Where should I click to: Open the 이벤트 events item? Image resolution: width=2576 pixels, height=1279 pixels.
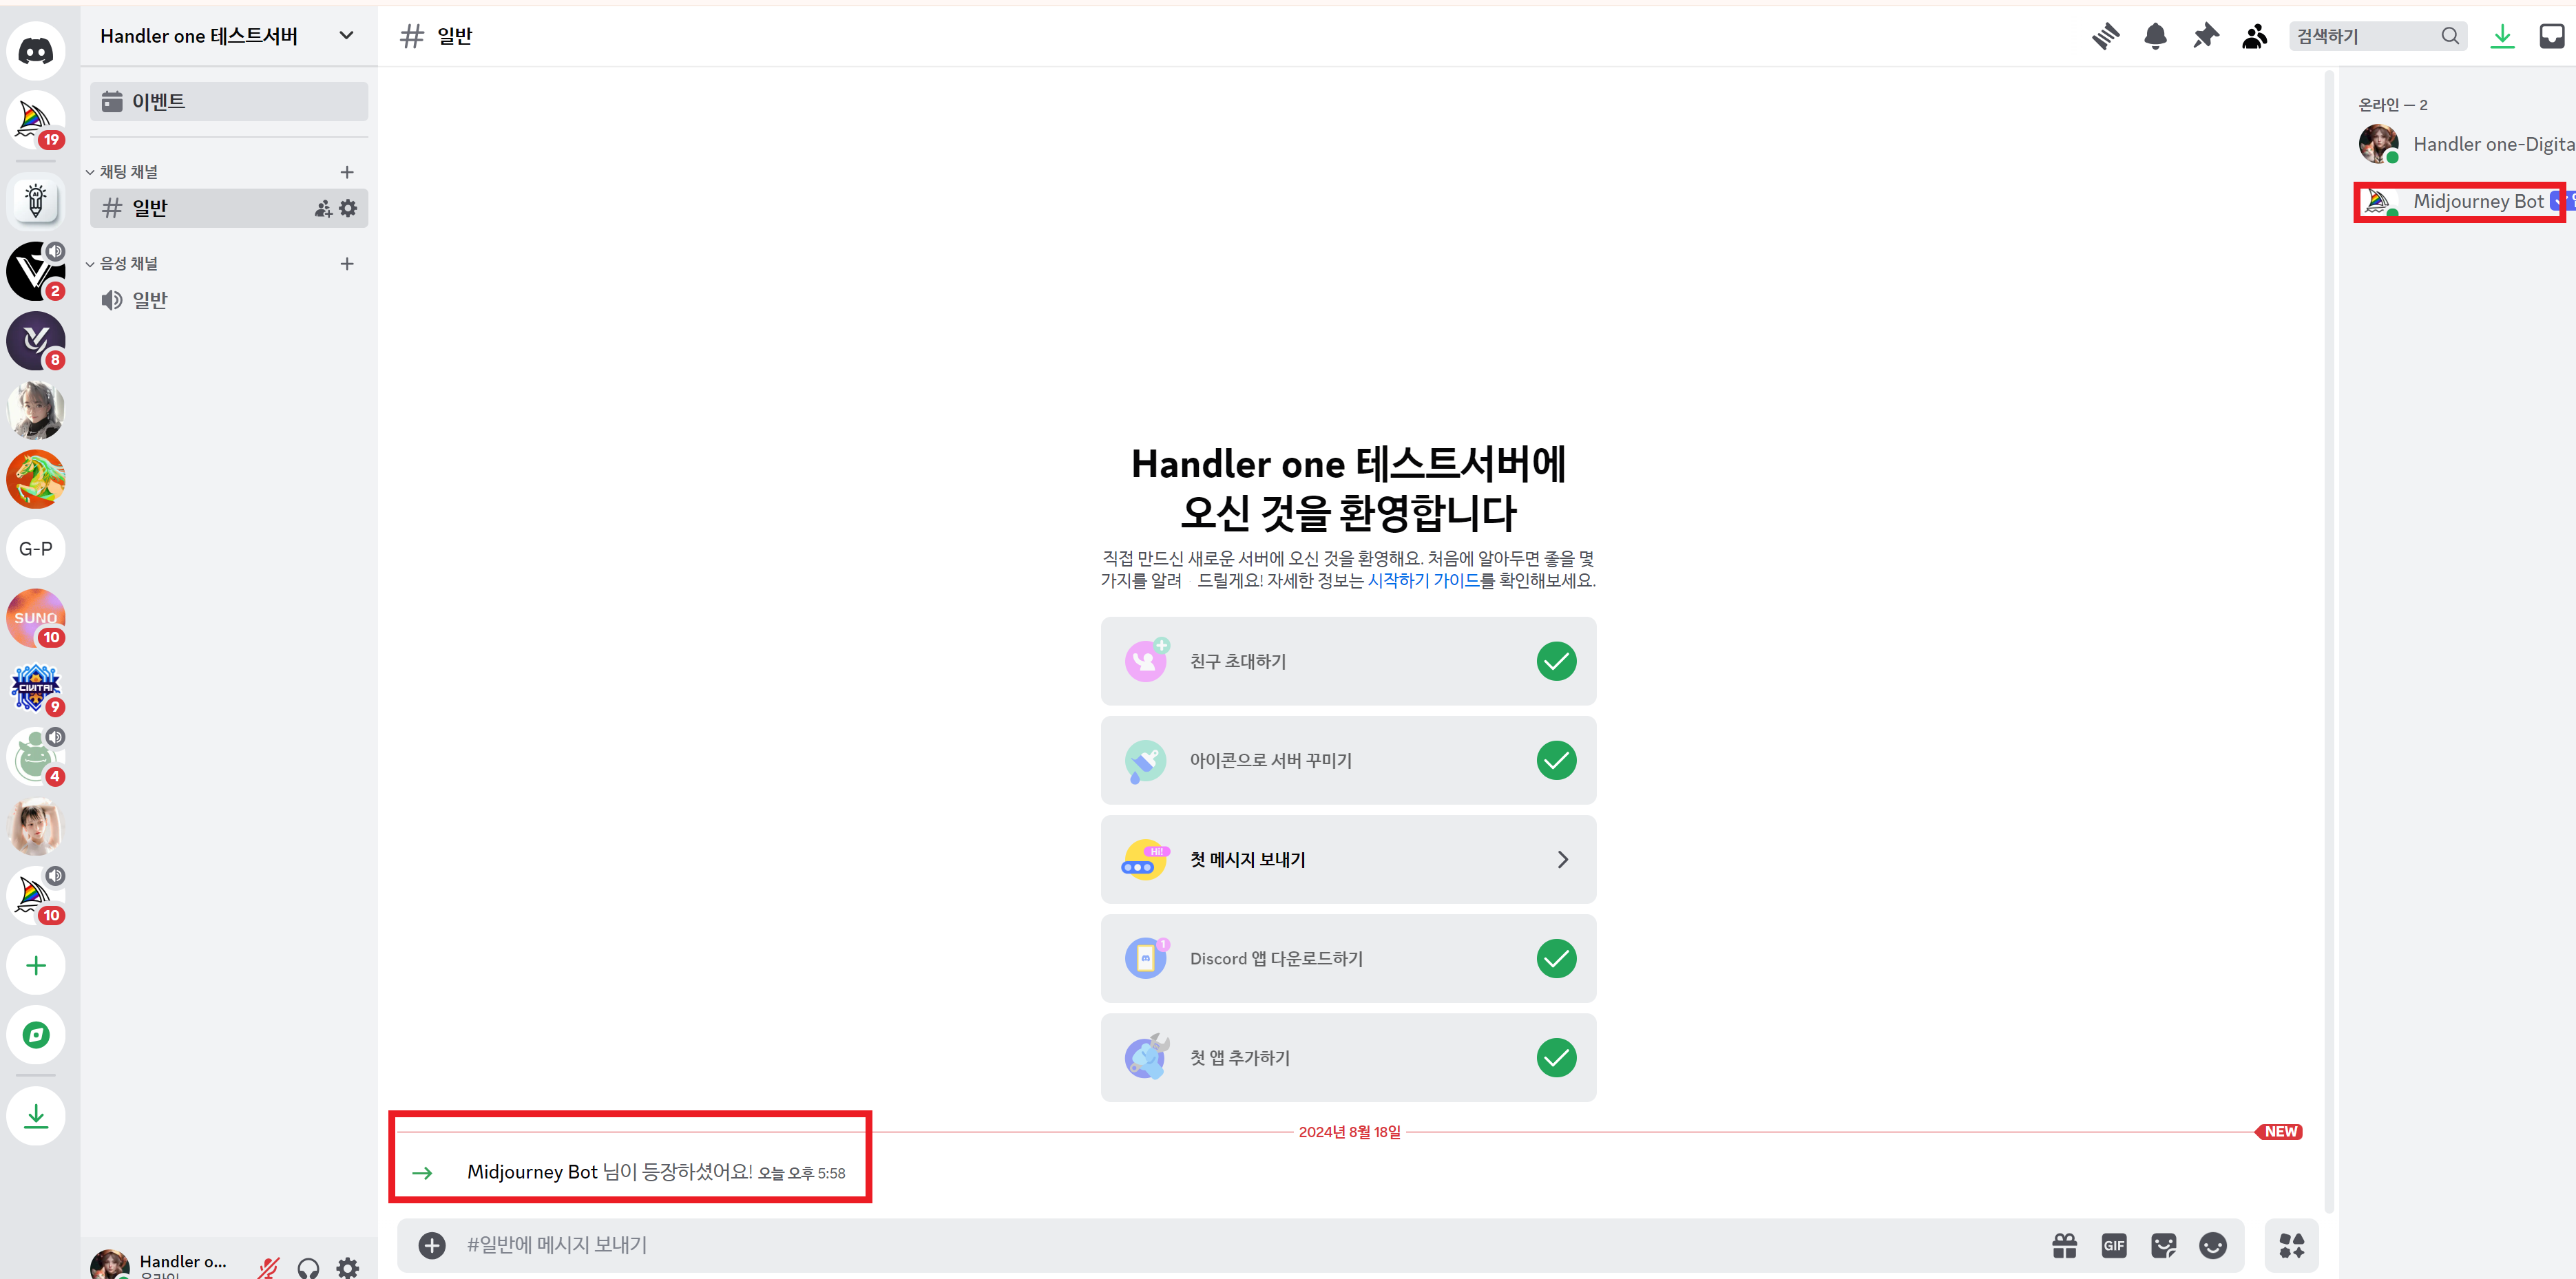[x=229, y=101]
